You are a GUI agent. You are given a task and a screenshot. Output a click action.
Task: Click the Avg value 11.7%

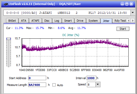point(82,28)
